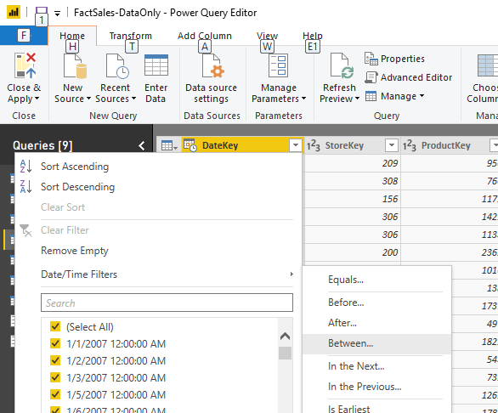The image size is (498, 413).
Task: Click the Power BI logo icon
Action: pyautogui.click(x=14, y=13)
